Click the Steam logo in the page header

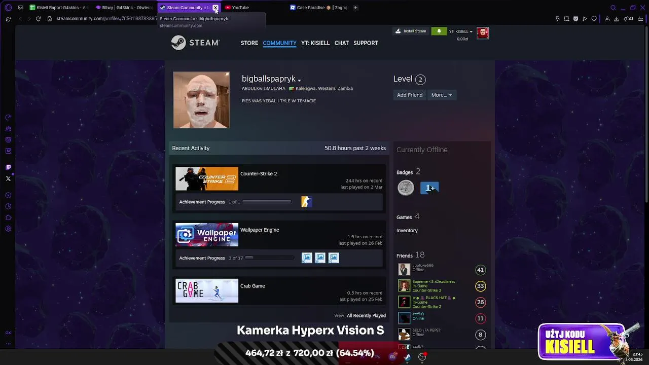point(195,43)
